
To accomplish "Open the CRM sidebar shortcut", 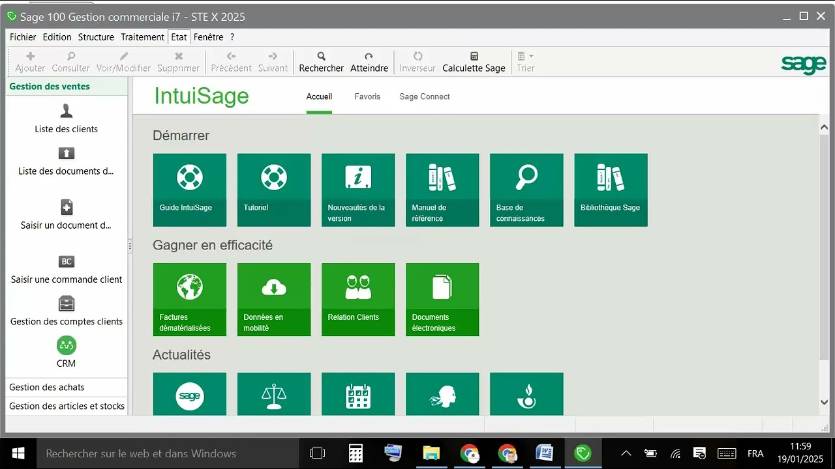I will pyautogui.click(x=67, y=352).
